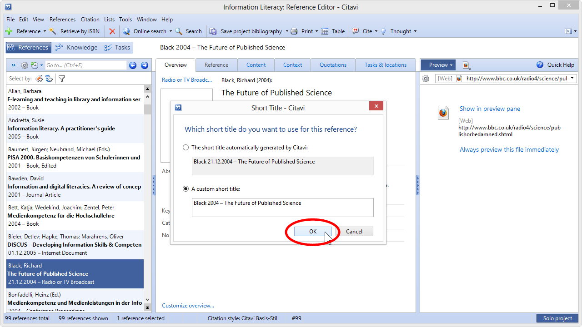This screenshot has height=327, width=582.
Task: Click the recent references clock icon
Action: [35, 65]
